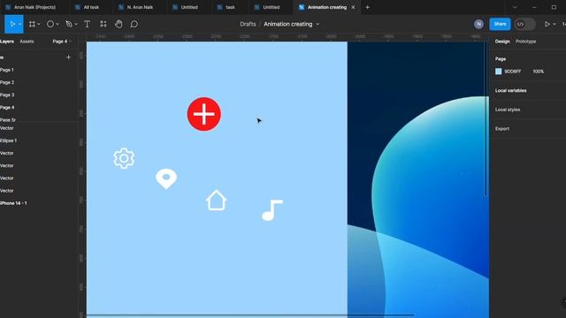Click the page background color swatch
The width and height of the screenshot is (566, 318).
pyautogui.click(x=499, y=72)
